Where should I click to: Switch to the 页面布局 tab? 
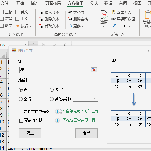(x=53, y=3)
